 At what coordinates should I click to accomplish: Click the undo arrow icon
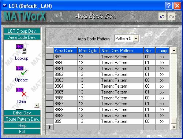click(x=162, y=17)
